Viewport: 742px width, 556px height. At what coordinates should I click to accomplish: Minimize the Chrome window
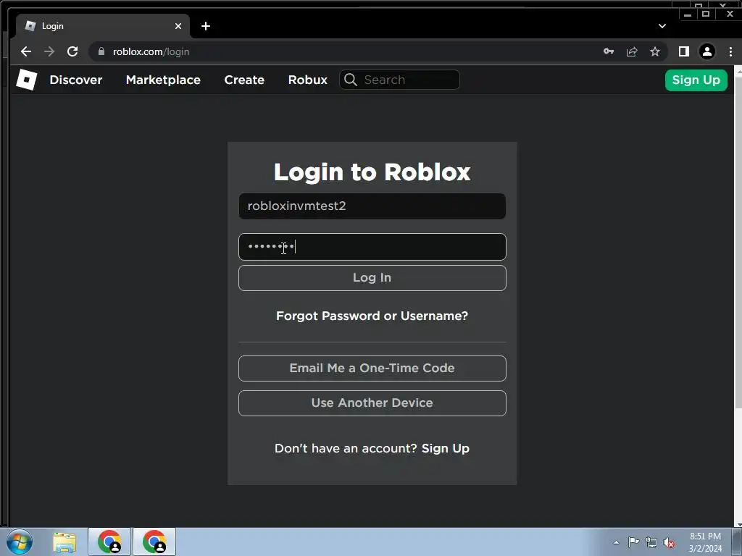pos(688,14)
